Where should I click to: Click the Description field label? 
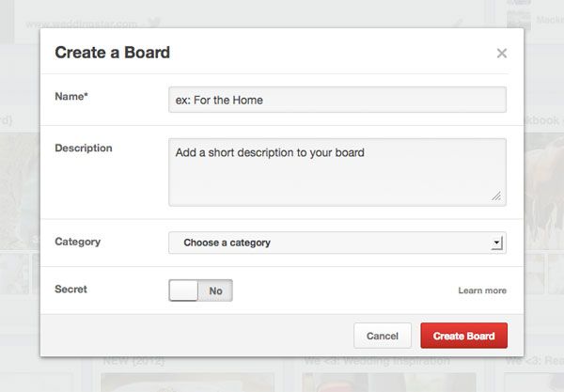pyautogui.click(x=84, y=148)
